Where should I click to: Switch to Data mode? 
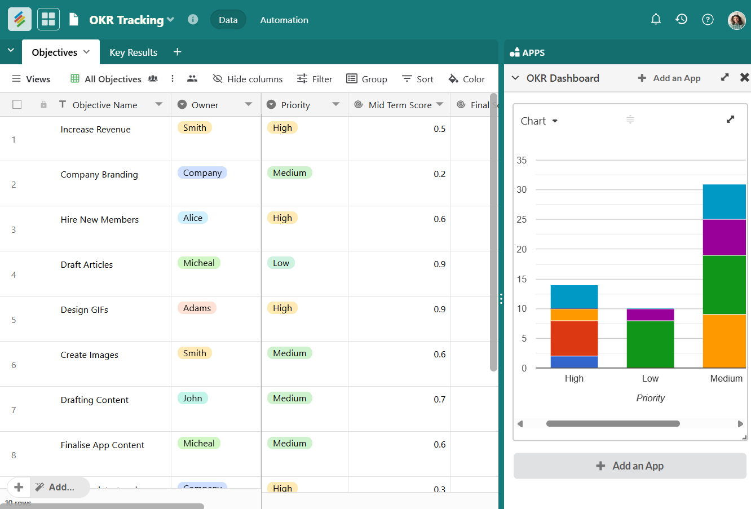pyautogui.click(x=228, y=20)
